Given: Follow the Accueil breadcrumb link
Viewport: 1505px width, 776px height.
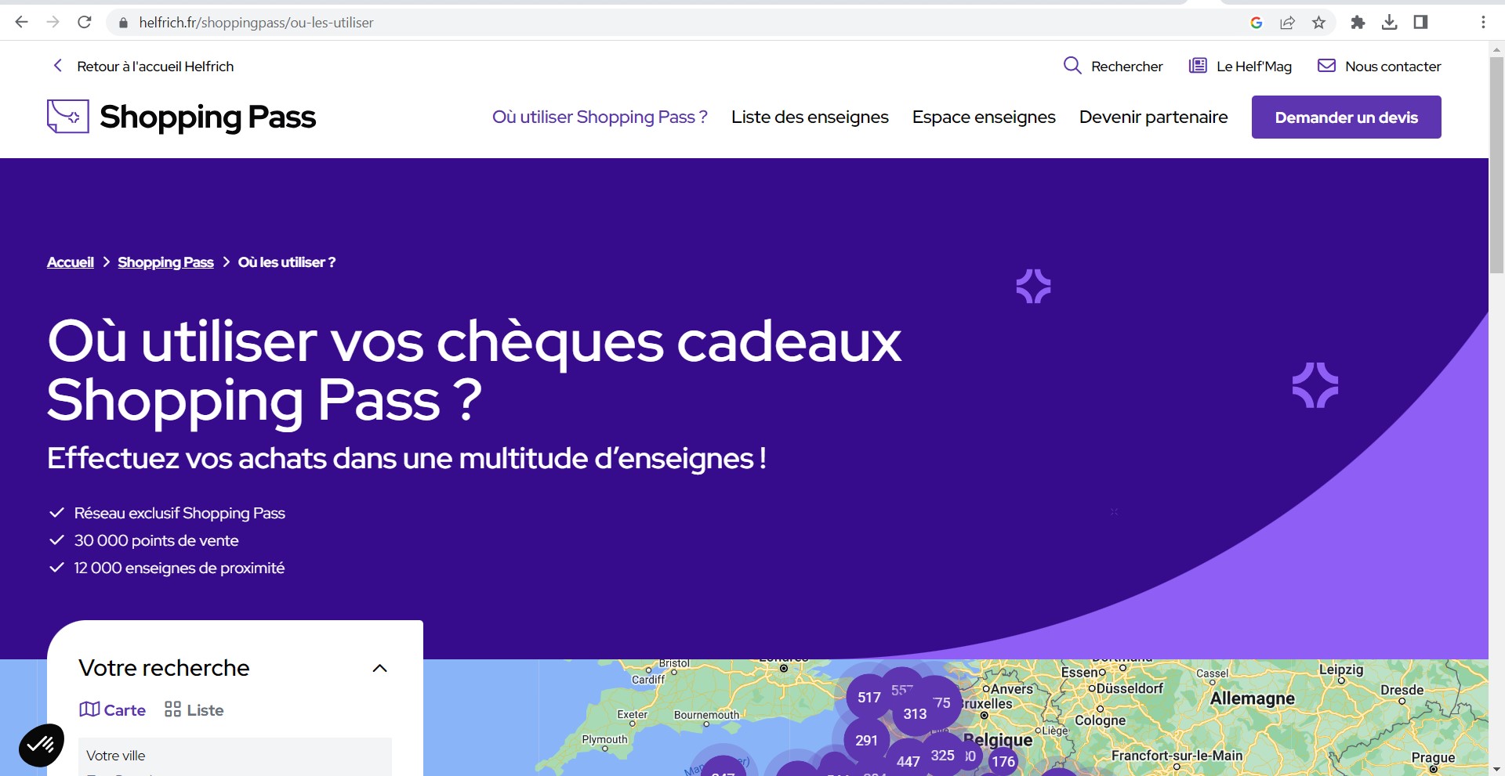Looking at the screenshot, I should click(70, 262).
